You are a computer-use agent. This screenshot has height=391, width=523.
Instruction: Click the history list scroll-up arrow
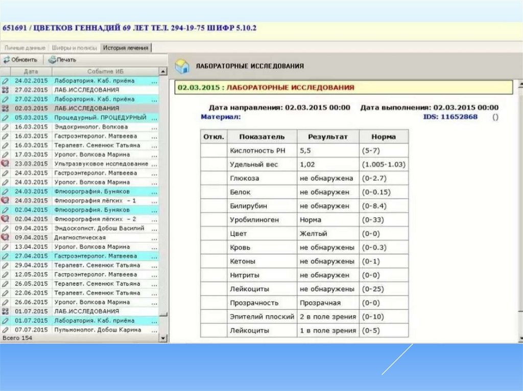pyautogui.click(x=163, y=71)
